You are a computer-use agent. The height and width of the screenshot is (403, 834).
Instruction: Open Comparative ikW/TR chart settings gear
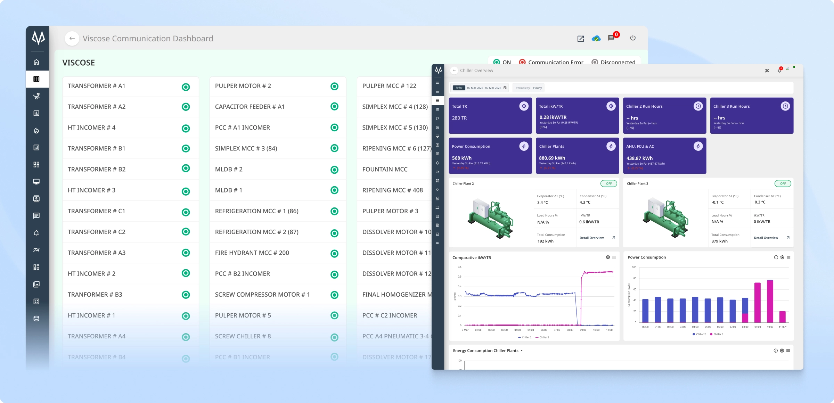coord(608,257)
